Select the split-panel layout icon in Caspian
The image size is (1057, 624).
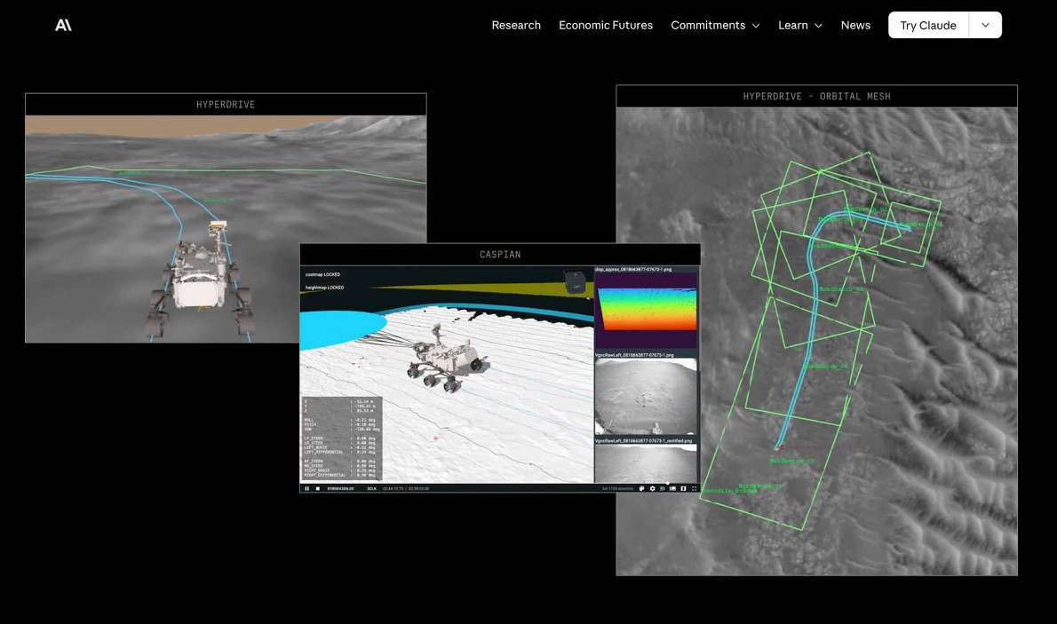[x=683, y=488]
